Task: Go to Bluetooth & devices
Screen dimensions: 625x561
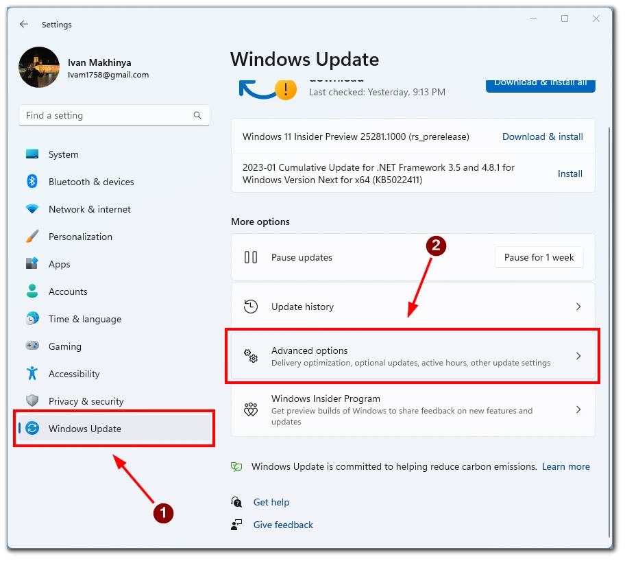Action: [x=114, y=182]
